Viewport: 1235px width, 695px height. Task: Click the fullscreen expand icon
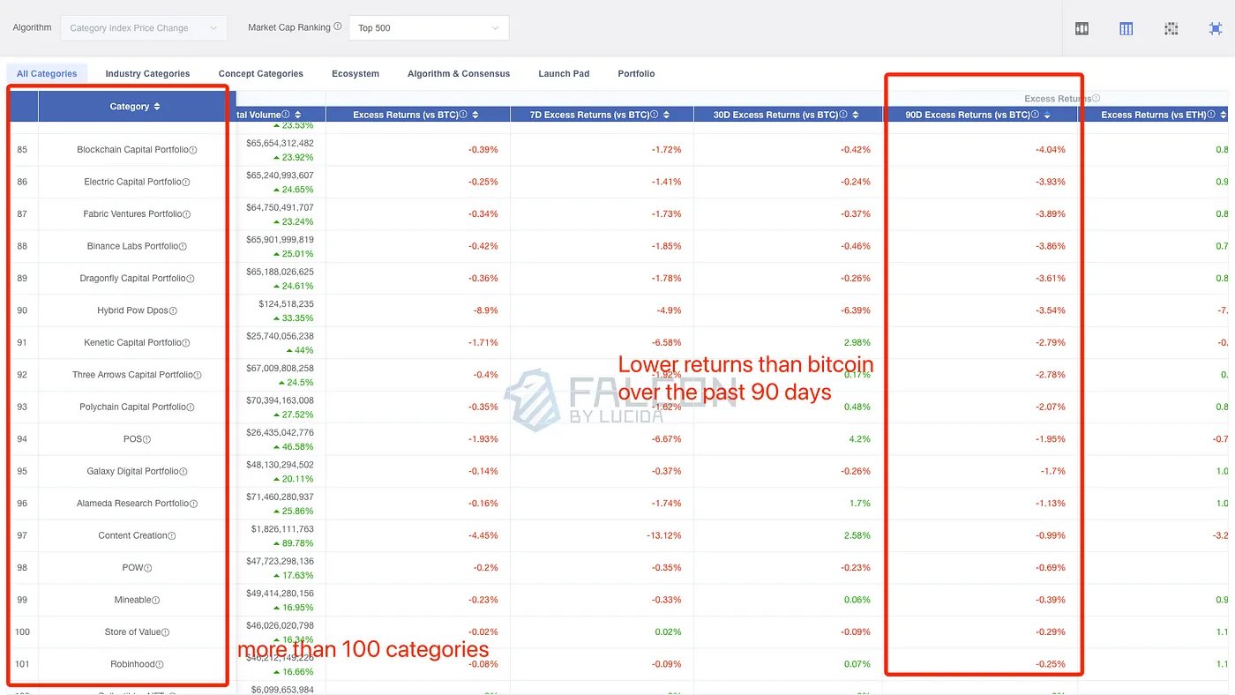(1215, 28)
